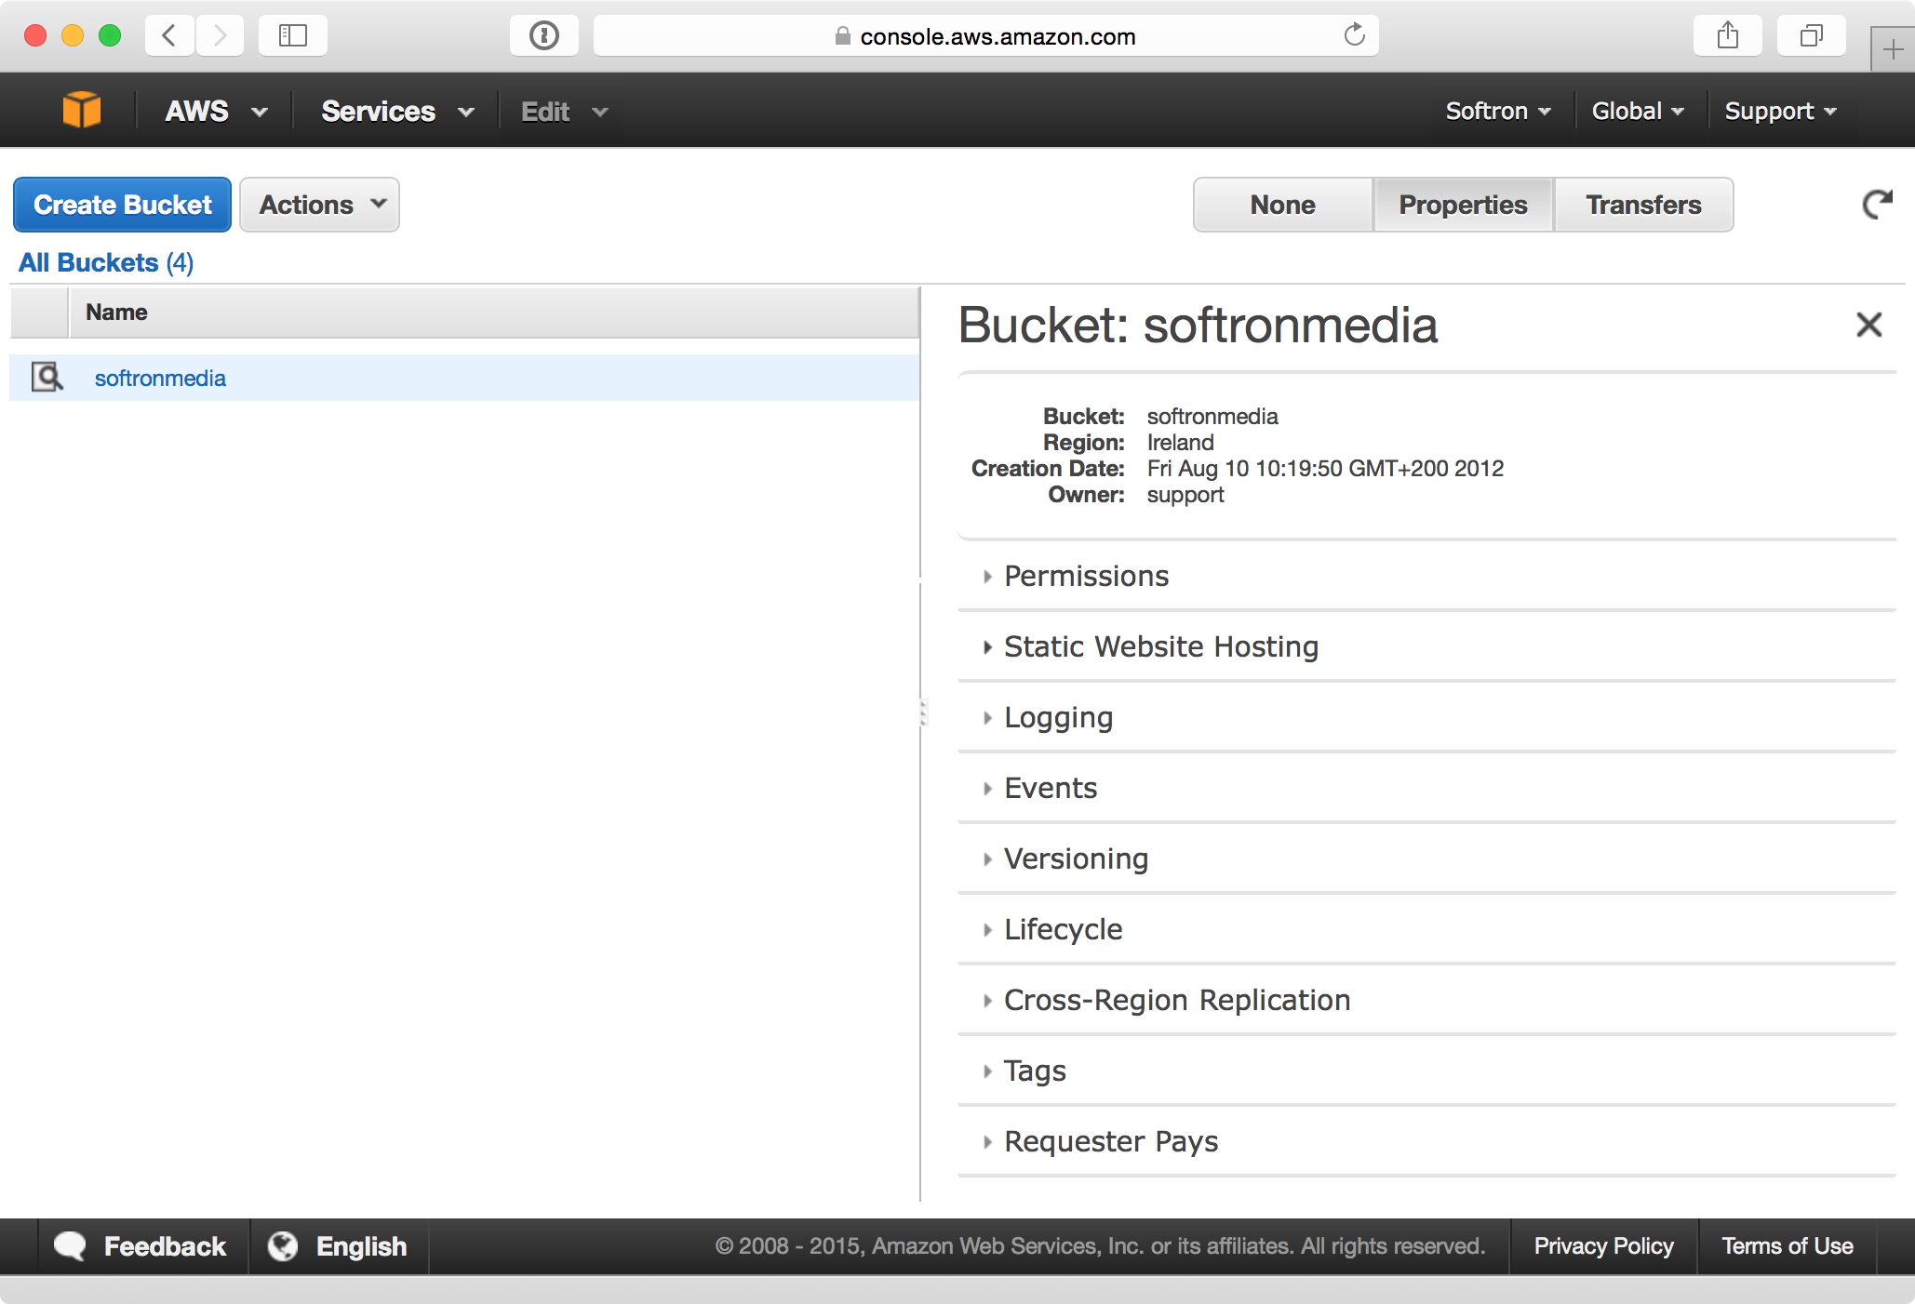Image resolution: width=1915 pixels, height=1304 pixels.
Task: Open the Privacy Policy link
Action: tap(1603, 1246)
